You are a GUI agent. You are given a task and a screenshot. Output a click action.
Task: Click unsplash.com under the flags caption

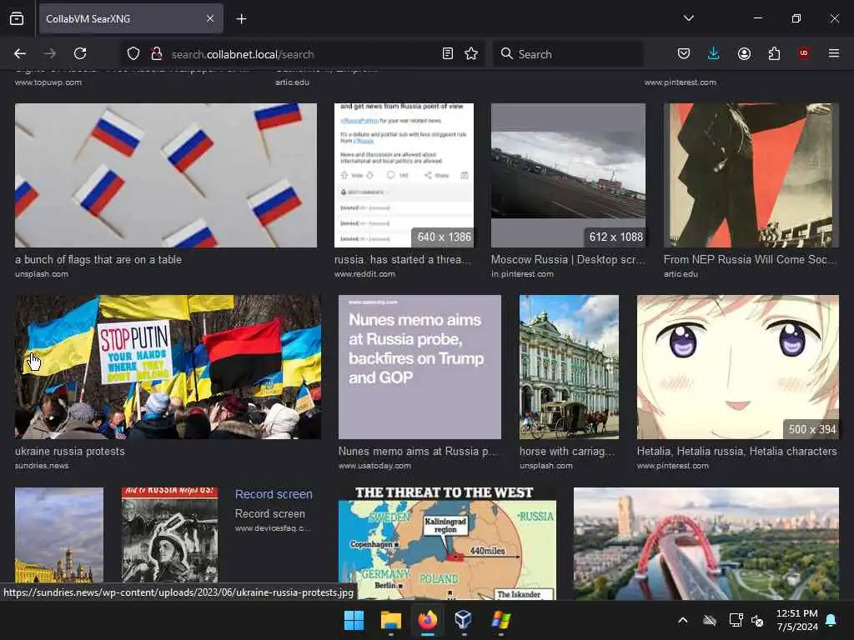point(42,273)
